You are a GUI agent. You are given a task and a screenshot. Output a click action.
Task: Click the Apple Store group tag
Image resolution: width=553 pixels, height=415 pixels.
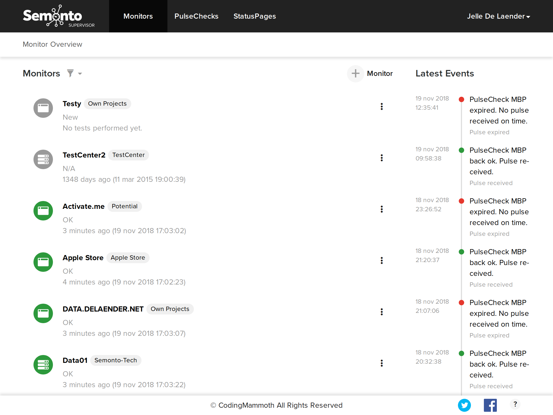pos(128,258)
